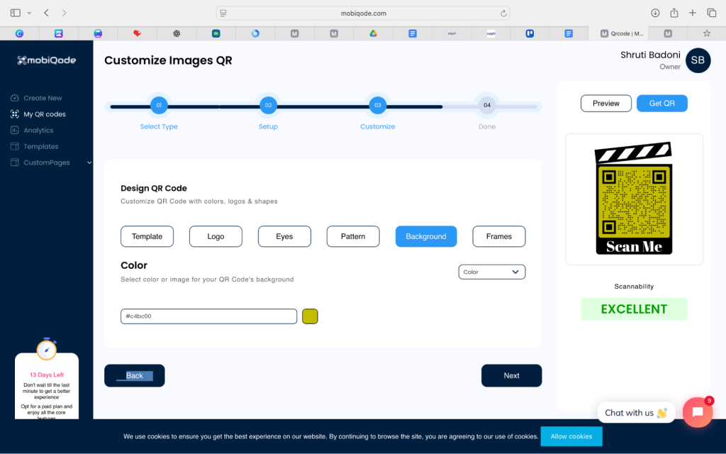Open the Chat with us messenger bubble
The image size is (726, 454).
[x=636, y=412]
